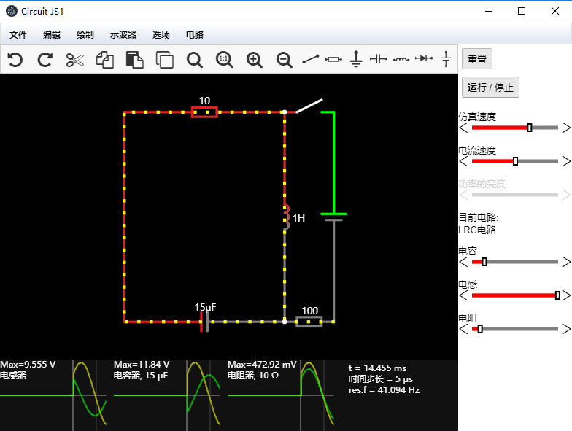The image size is (572, 431).
Task: Decrease 电阻 with left arrow
Action: (464, 329)
